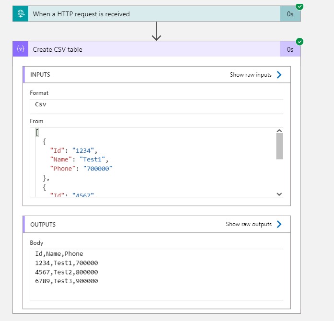Click Show raw inputs link
The height and width of the screenshot is (321, 334).
pos(251,75)
